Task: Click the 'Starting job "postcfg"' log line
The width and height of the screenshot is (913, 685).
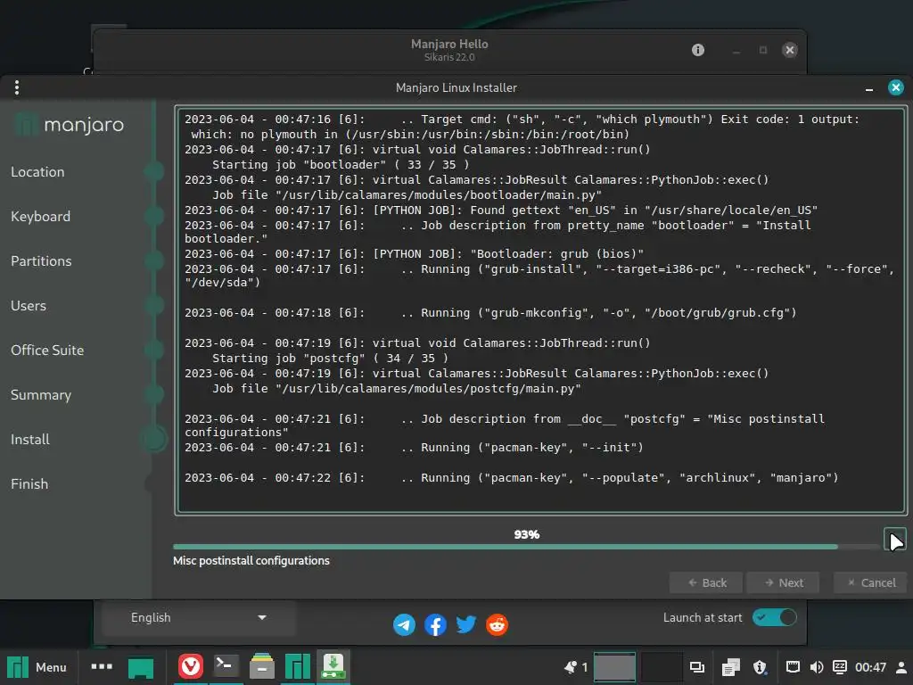Action: coord(330,359)
